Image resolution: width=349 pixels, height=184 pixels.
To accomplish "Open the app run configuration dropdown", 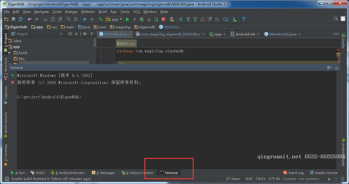I will point(114,19).
